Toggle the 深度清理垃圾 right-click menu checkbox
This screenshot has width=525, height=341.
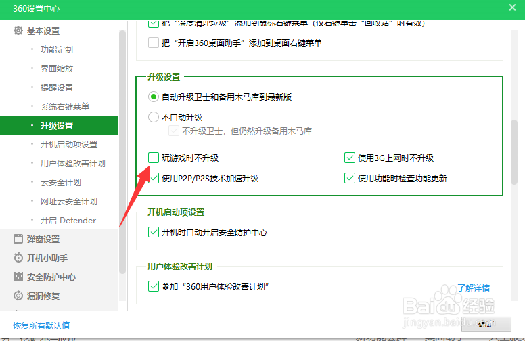154,24
